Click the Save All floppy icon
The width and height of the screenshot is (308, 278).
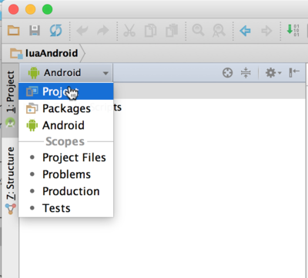pyautogui.click(x=35, y=31)
